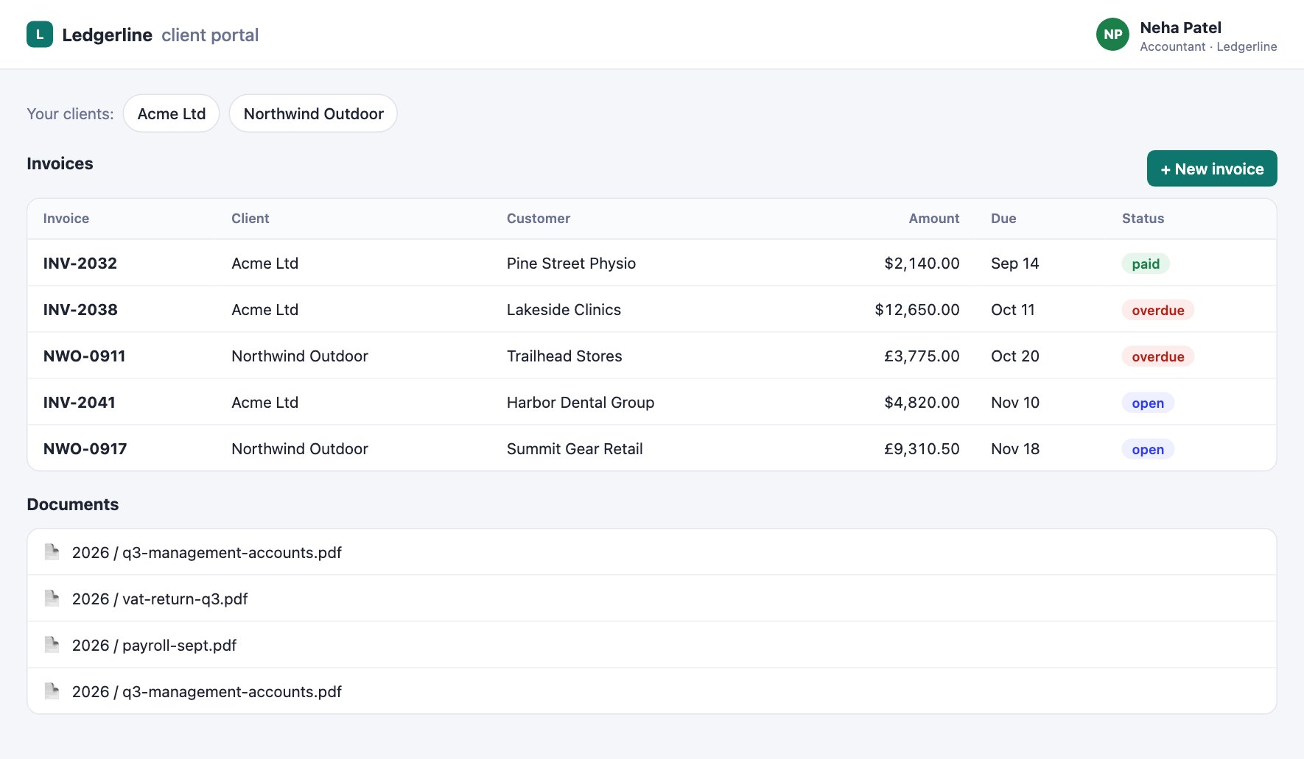Screen dimensions: 1304x759
Task: Click the due date Sep 14
Action: click(x=1014, y=263)
